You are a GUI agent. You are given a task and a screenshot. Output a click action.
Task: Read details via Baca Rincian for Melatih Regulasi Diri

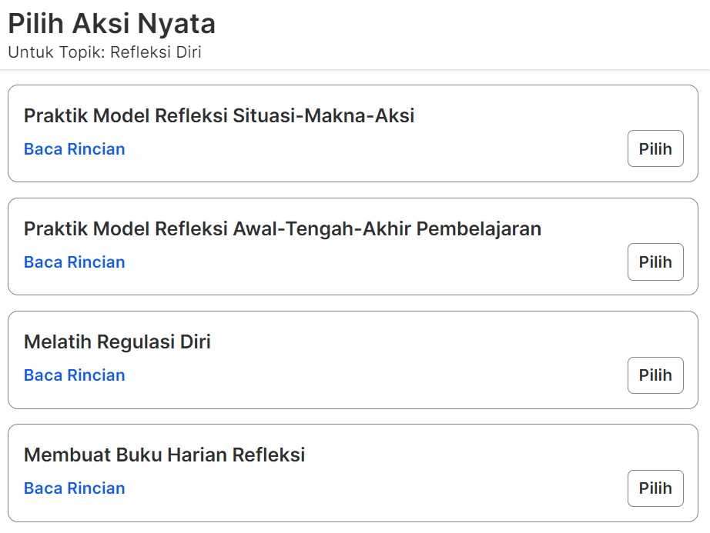75,375
